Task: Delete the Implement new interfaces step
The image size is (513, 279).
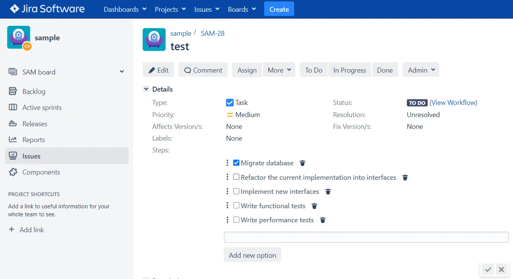Action: 328,192
